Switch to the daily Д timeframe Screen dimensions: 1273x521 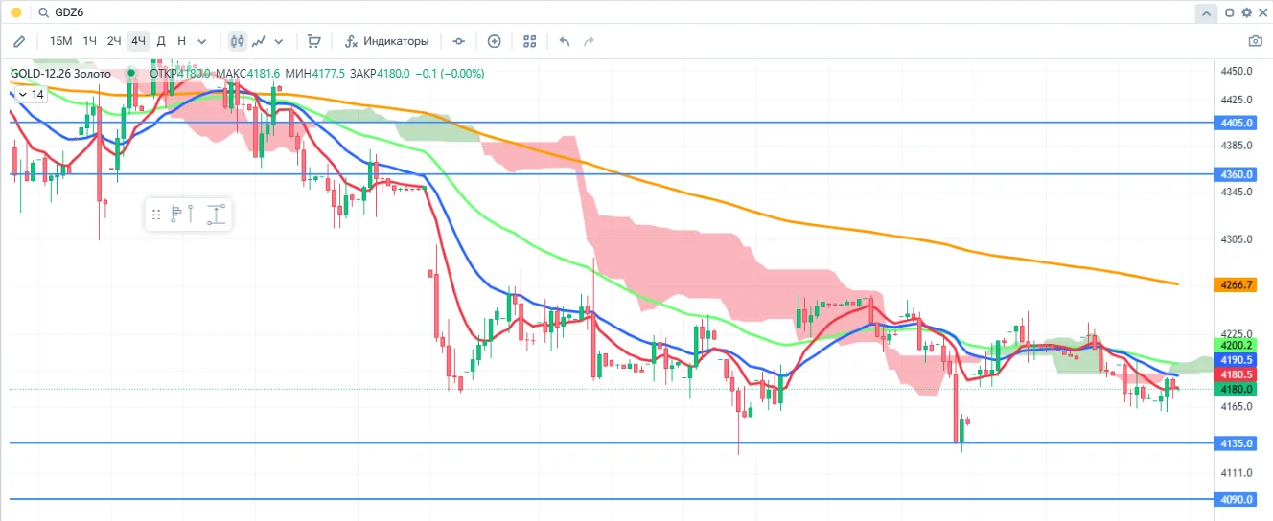point(161,41)
